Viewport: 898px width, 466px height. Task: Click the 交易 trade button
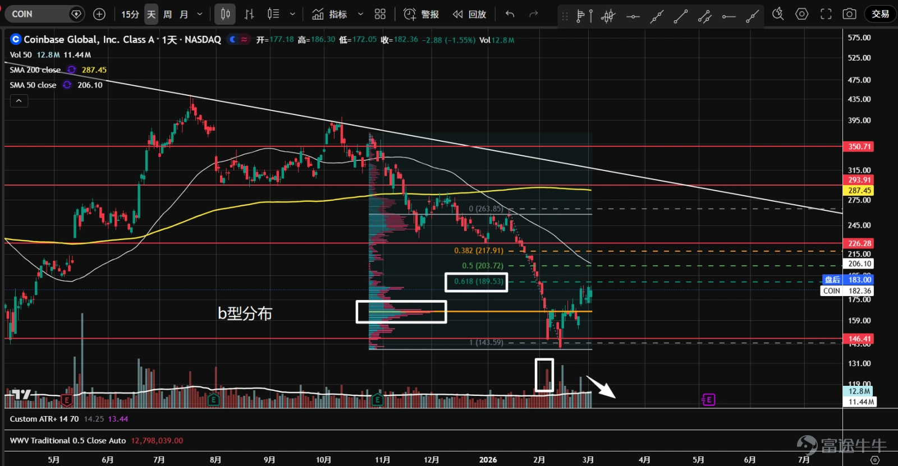(880, 14)
